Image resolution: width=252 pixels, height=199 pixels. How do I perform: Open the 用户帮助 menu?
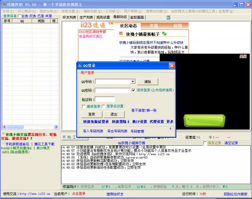(133, 11)
